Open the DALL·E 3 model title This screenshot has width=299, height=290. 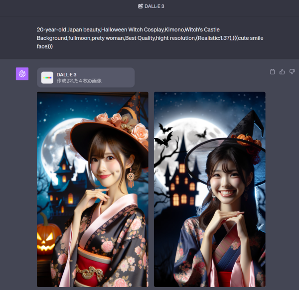[154, 6]
